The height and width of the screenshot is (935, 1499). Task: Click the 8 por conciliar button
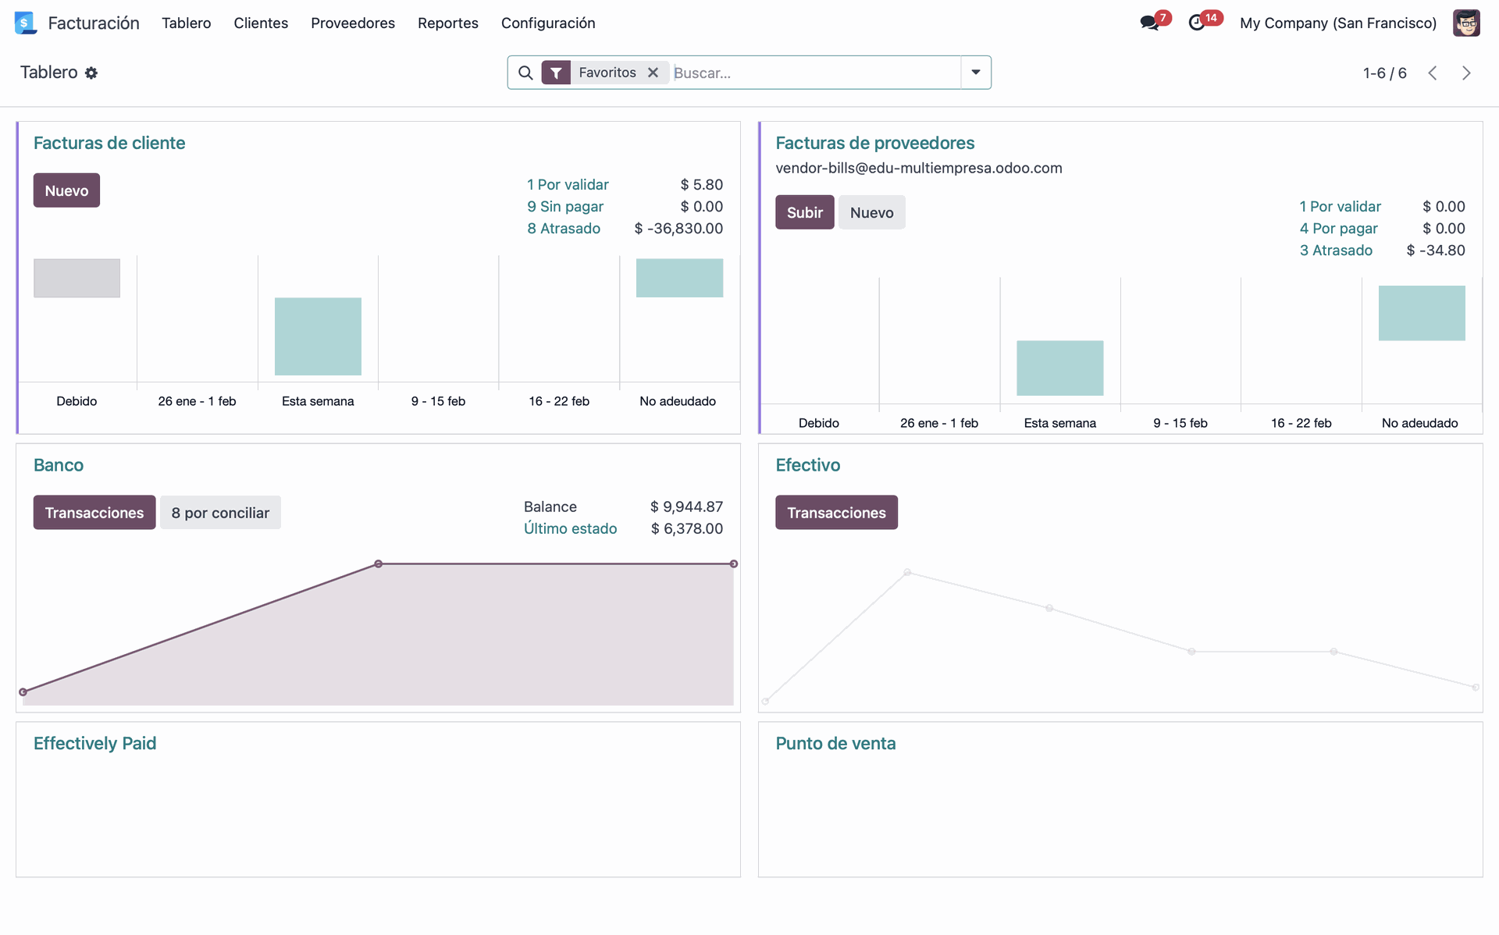click(220, 513)
